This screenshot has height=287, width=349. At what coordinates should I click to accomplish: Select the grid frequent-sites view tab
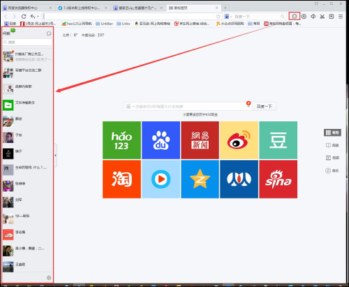point(332,132)
